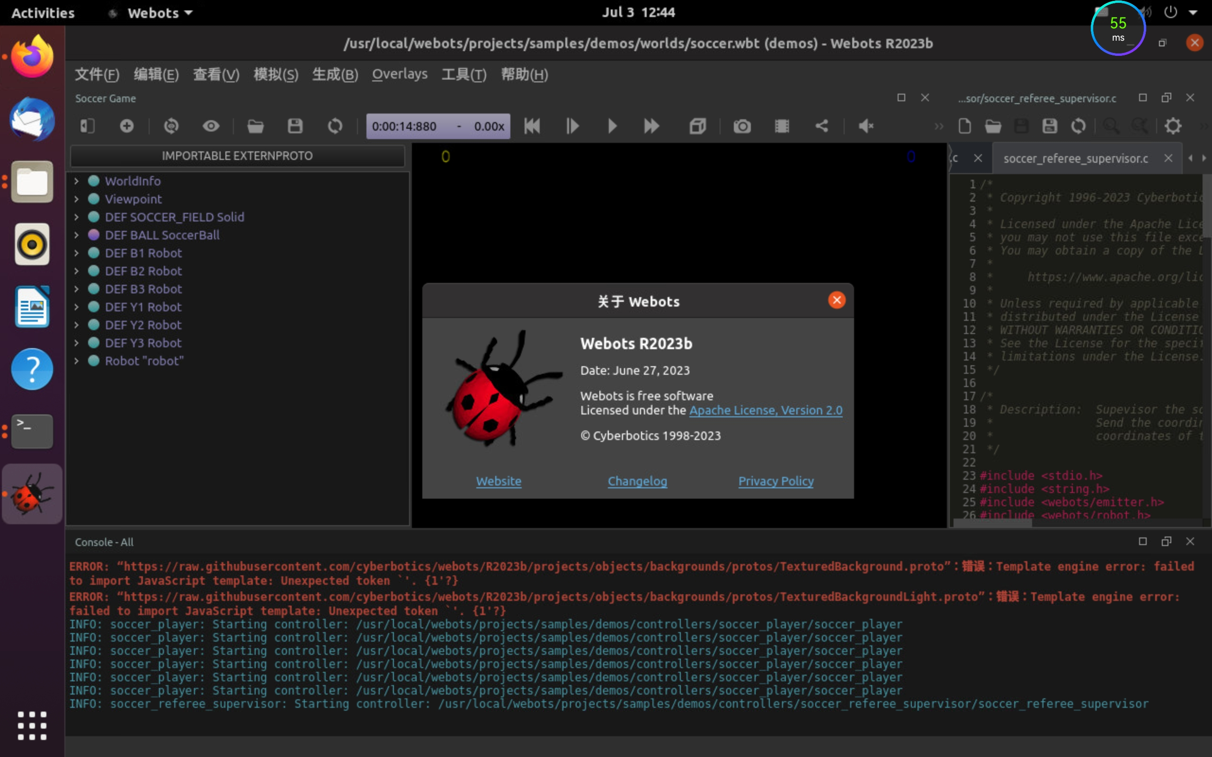Open the IMPORTABLE EXTERNPROTO dropdown
1212x757 pixels.
tap(236, 155)
